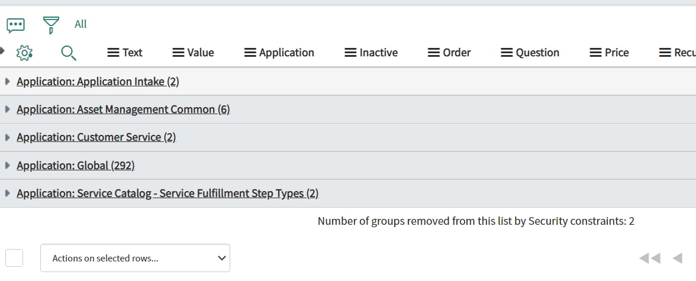Open the Text column hamburger menu icon
This screenshot has width=696, height=281.
coord(114,53)
